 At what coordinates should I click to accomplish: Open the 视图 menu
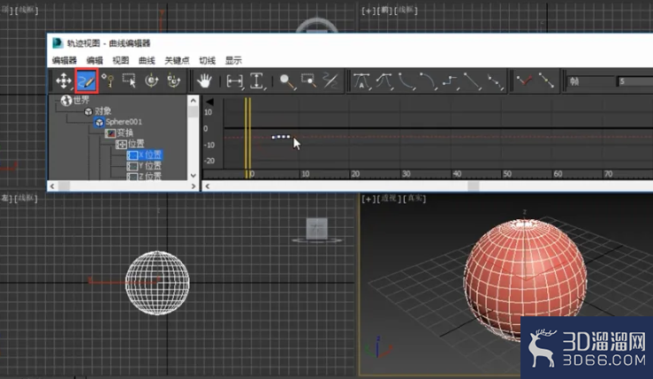point(121,60)
